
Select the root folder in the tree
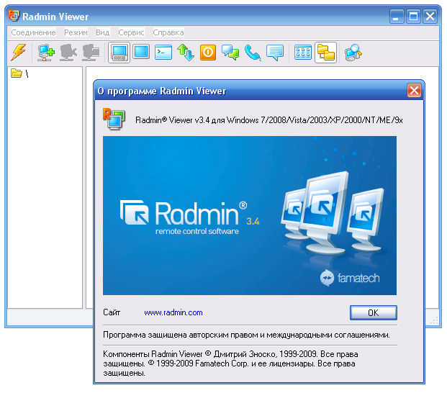(x=19, y=73)
